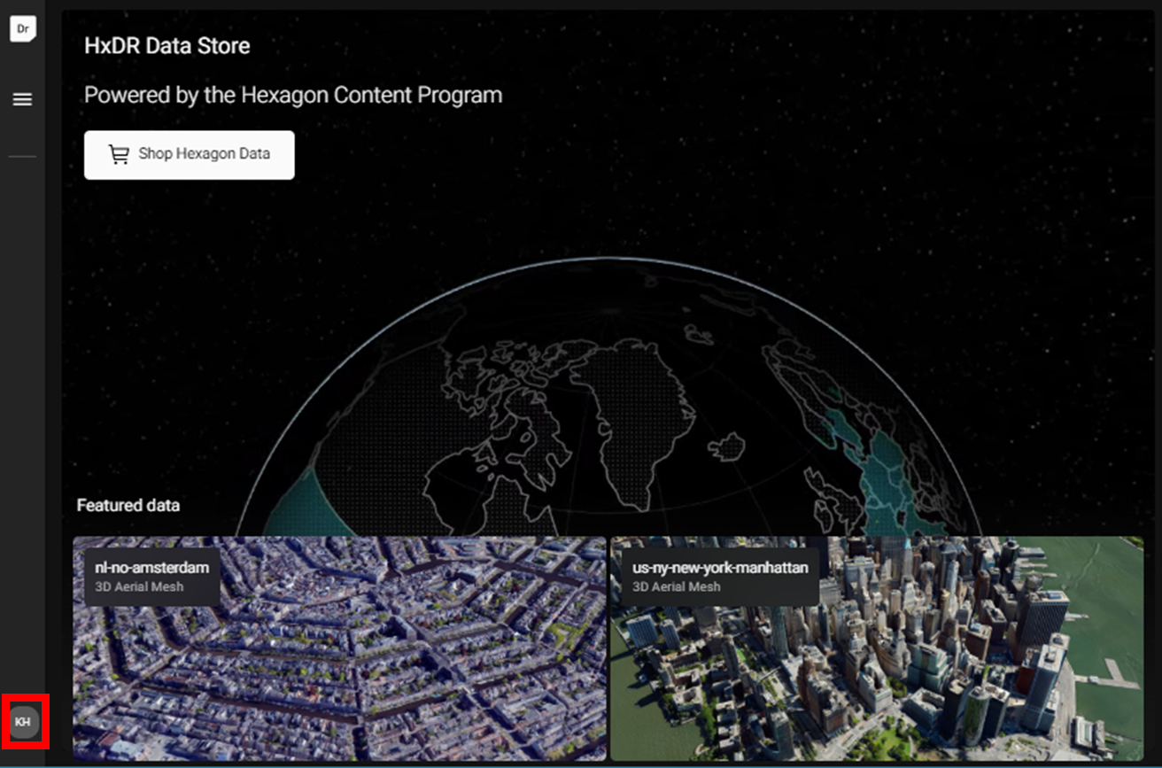Screen dimensions: 1162x768
Task: Click 3D Aerial Mesh subtitle under nl-no-amsterdam
Action: pyautogui.click(x=139, y=586)
